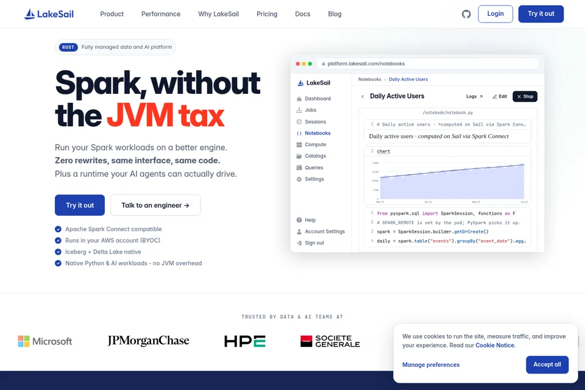Click the back chevron beside Daily Active Users

(362, 96)
